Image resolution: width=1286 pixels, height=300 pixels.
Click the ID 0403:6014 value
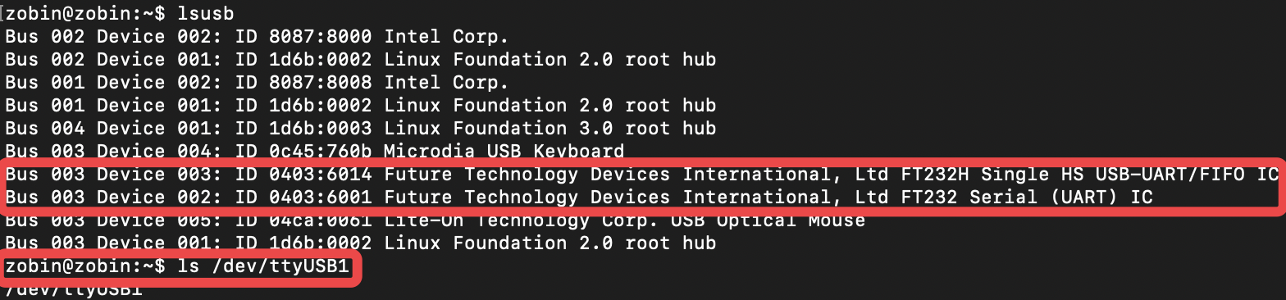tap(303, 174)
